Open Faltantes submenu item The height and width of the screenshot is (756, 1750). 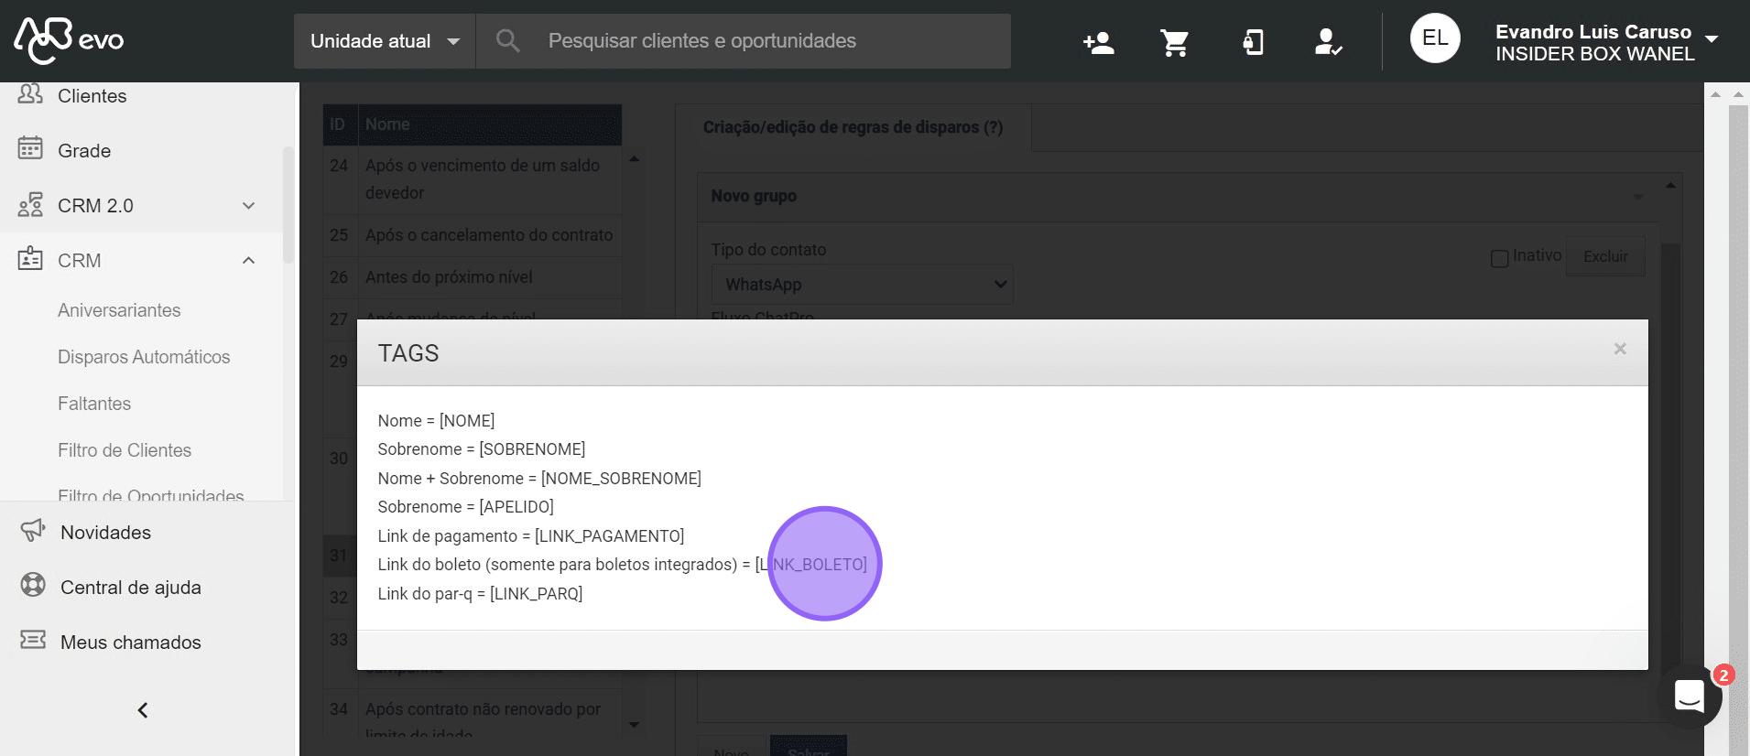click(x=94, y=404)
